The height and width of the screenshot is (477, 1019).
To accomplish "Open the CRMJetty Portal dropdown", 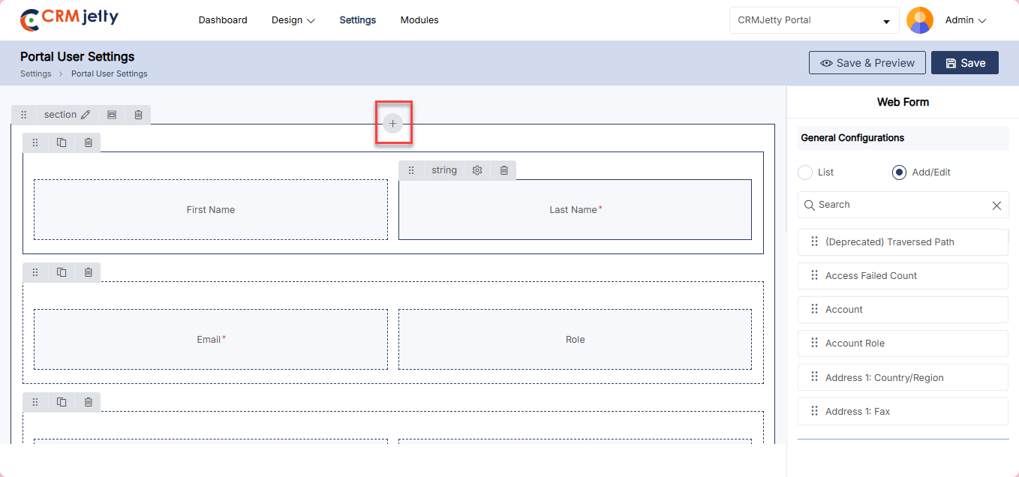I will tap(814, 20).
